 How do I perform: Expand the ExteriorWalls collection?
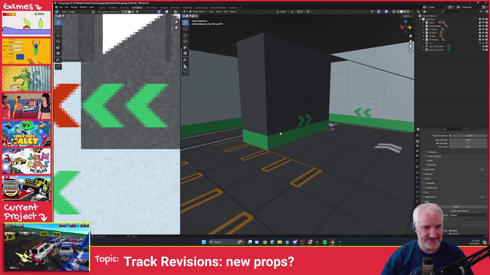(x=423, y=26)
